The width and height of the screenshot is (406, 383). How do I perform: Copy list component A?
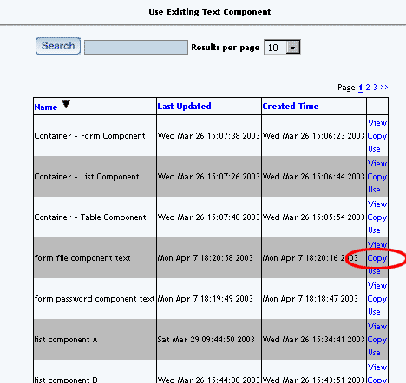tap(377, 340)
